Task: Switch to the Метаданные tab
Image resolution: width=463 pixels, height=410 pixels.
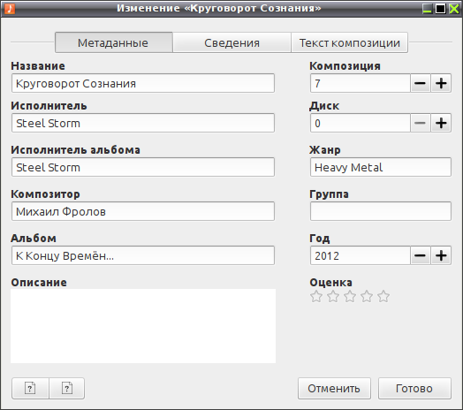Action: point(114,42)
